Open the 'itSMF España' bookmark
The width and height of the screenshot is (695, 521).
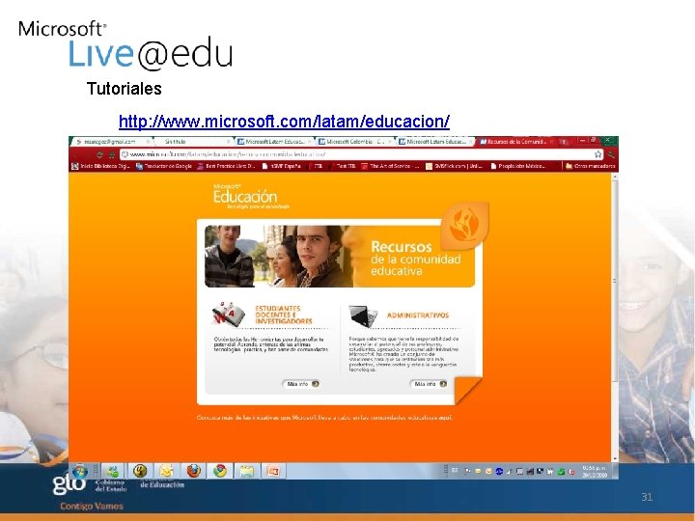point(282,166)
